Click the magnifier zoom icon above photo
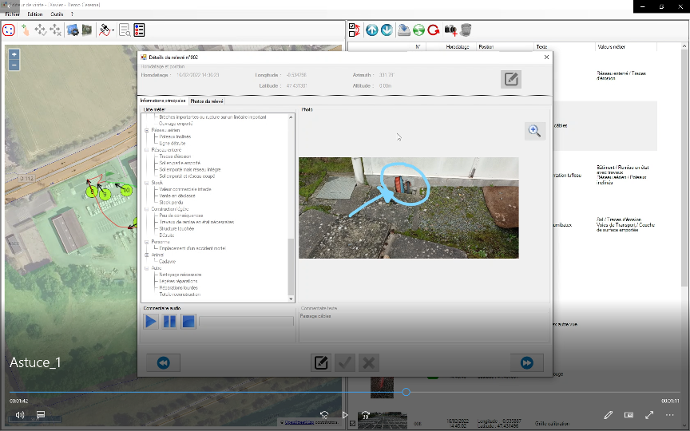Image resolution: width=690 pixels, height=431 pixels. 535,131
